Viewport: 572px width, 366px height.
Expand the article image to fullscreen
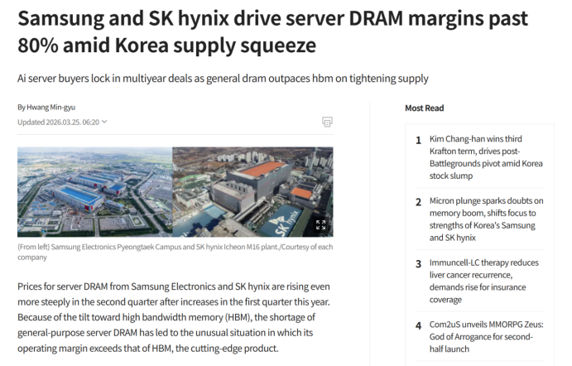[320, 224]
